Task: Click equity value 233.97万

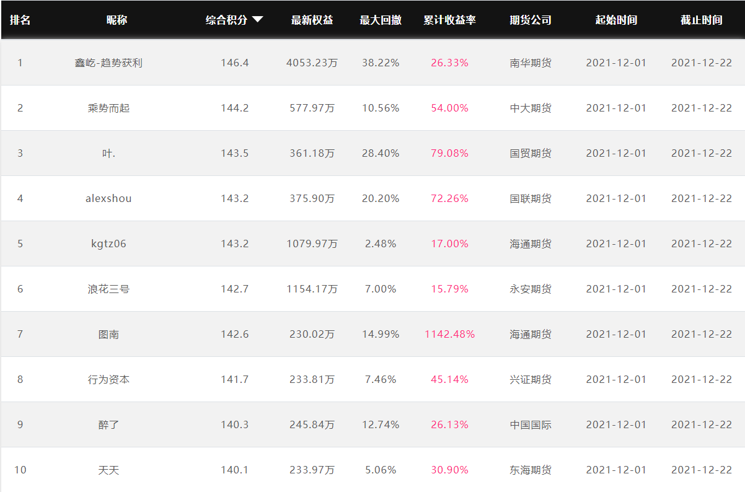Action: (x=312, y=470)
